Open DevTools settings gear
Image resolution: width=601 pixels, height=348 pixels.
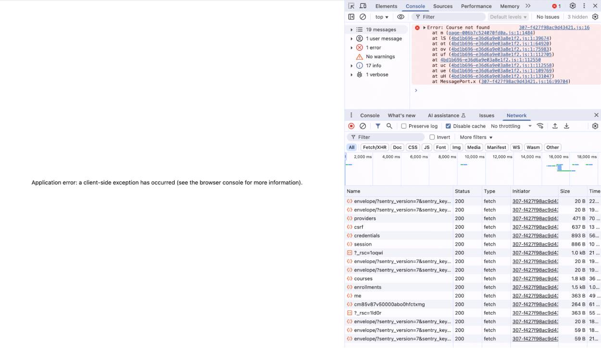(572, 6)
